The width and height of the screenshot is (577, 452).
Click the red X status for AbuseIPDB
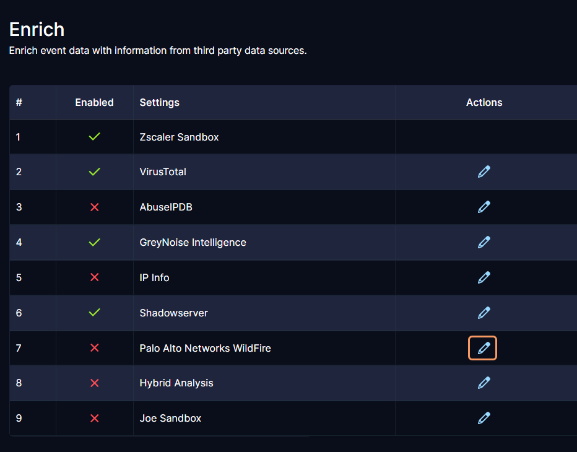tap(95, 207)
